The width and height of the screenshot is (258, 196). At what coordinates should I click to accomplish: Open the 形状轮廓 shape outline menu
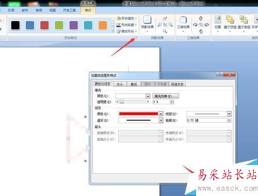click(x=126, y=25)
